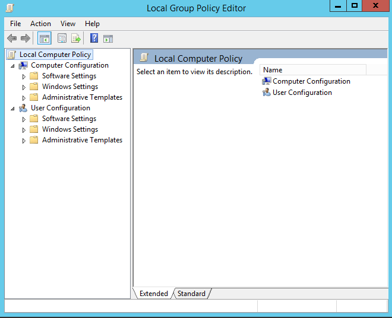Click the Name column header
Screen dimensions: 392x318
pos(312,70)
